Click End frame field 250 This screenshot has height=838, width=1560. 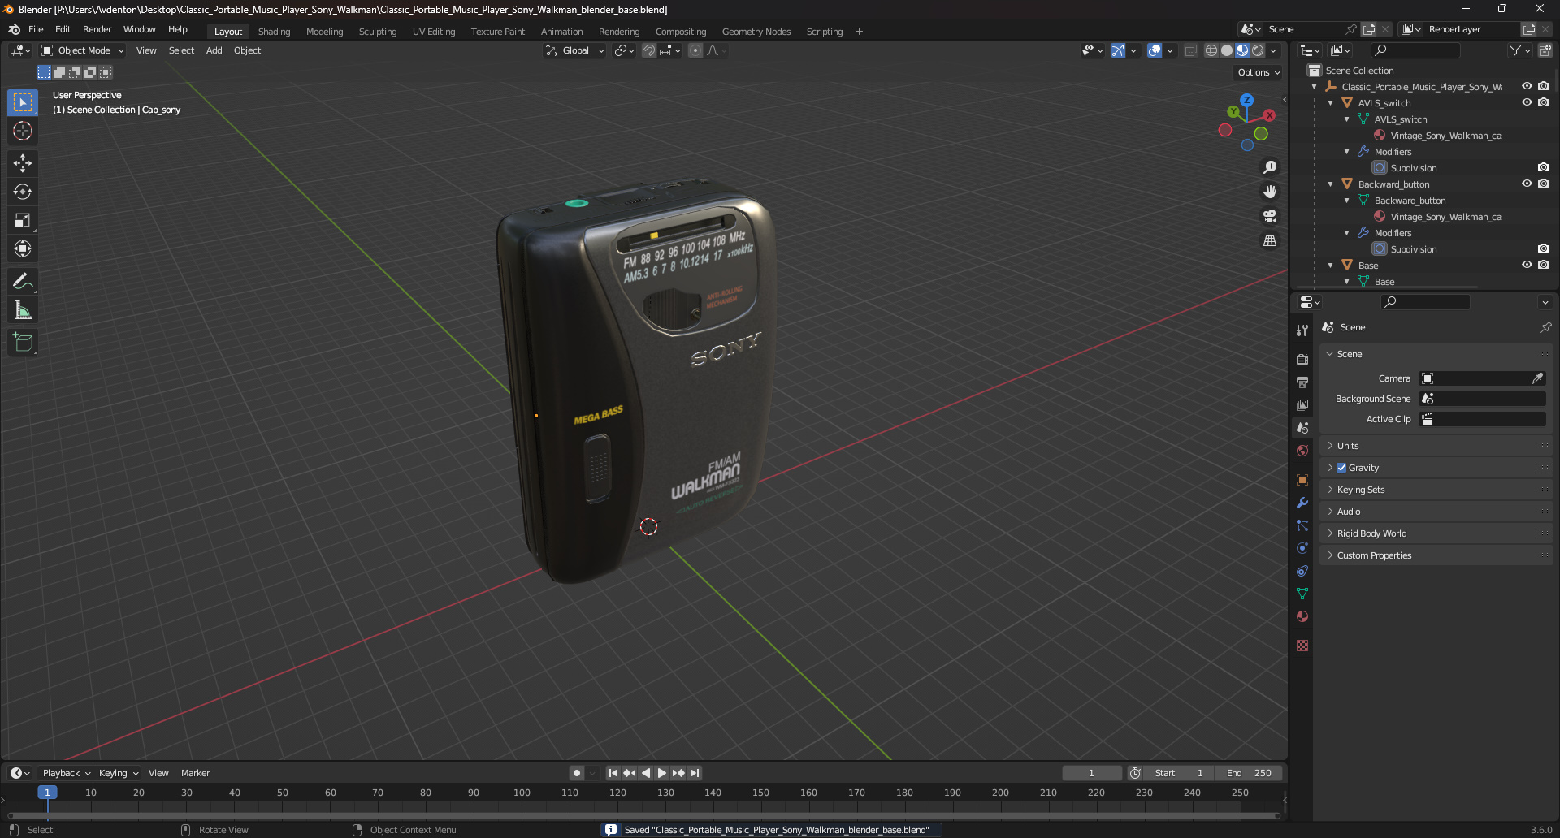coord(1250,773)
